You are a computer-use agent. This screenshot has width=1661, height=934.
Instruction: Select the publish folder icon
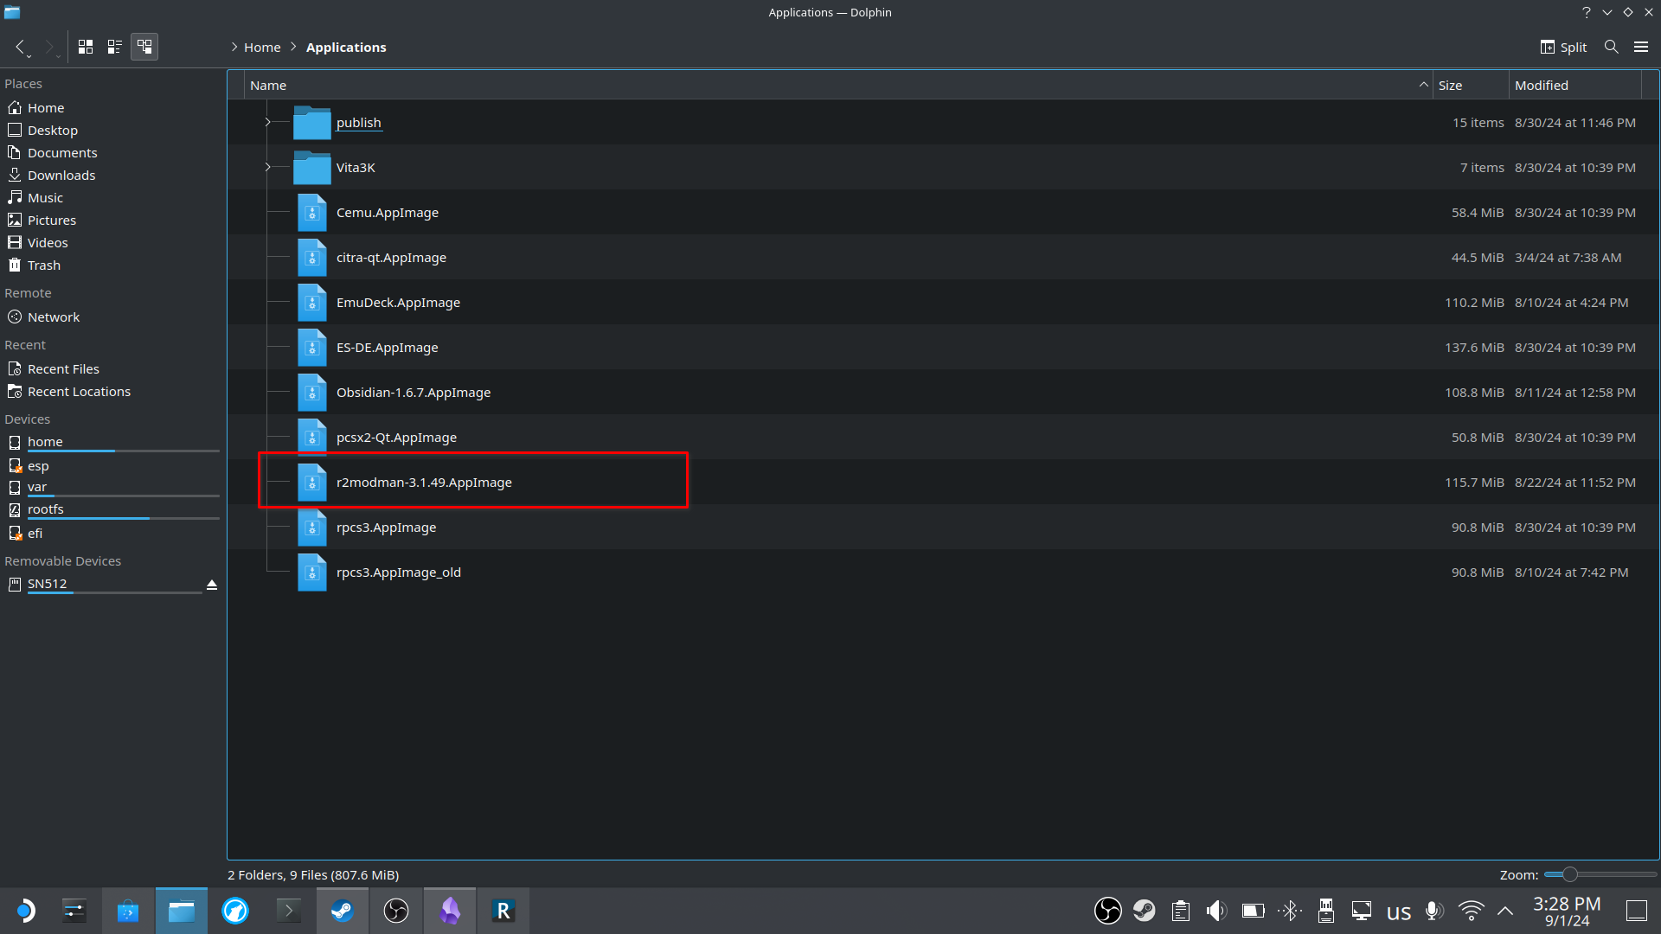(x=311, y=122)
